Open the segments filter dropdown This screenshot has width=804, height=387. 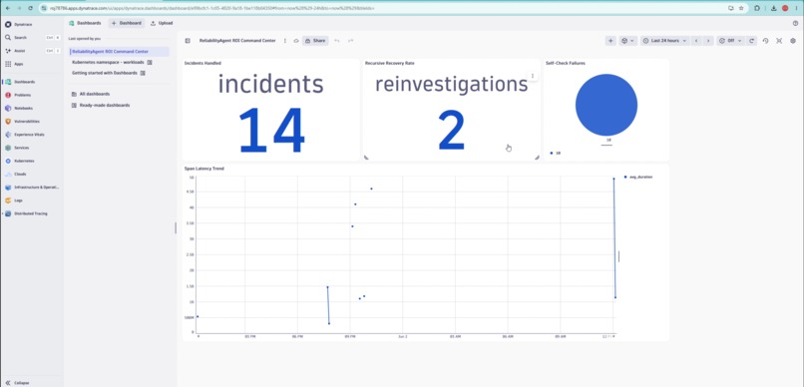tap(627, 41)
